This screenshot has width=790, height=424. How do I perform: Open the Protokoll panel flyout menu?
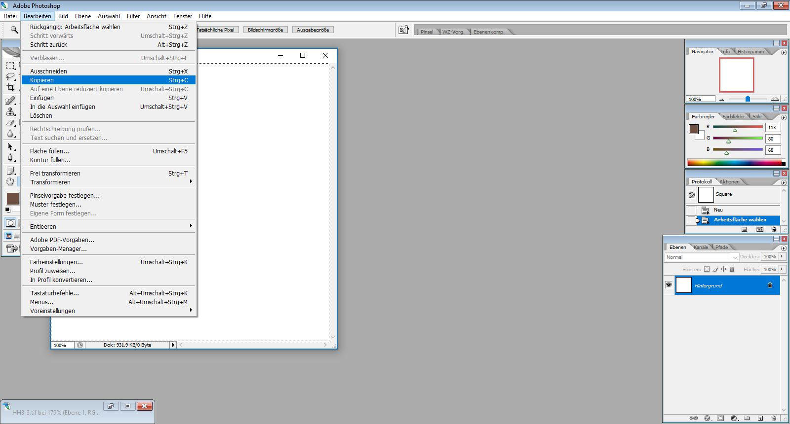pyautogui.click(x=784, y=182)
